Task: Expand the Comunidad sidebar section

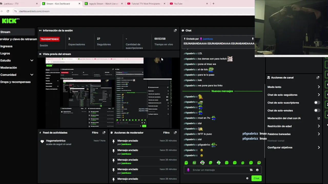Action: point(32,75)
